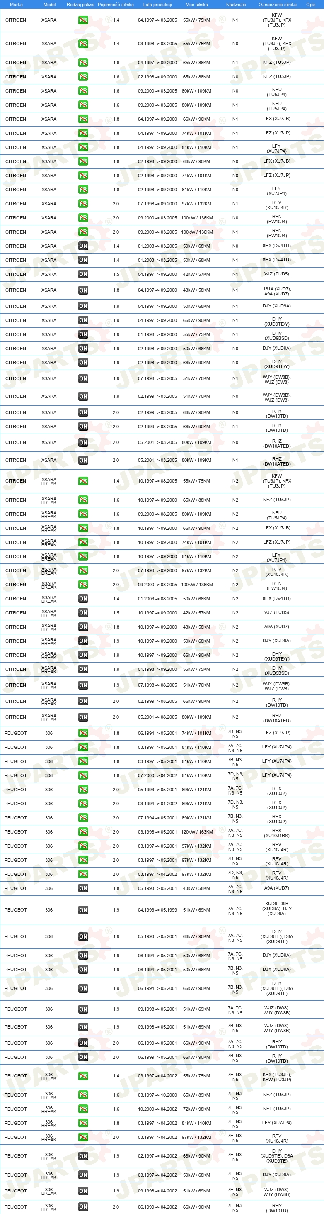Select the '03.1998 -> 03.2005' production years cell
Screen dimensions: 324x1214
pos(157,44)
